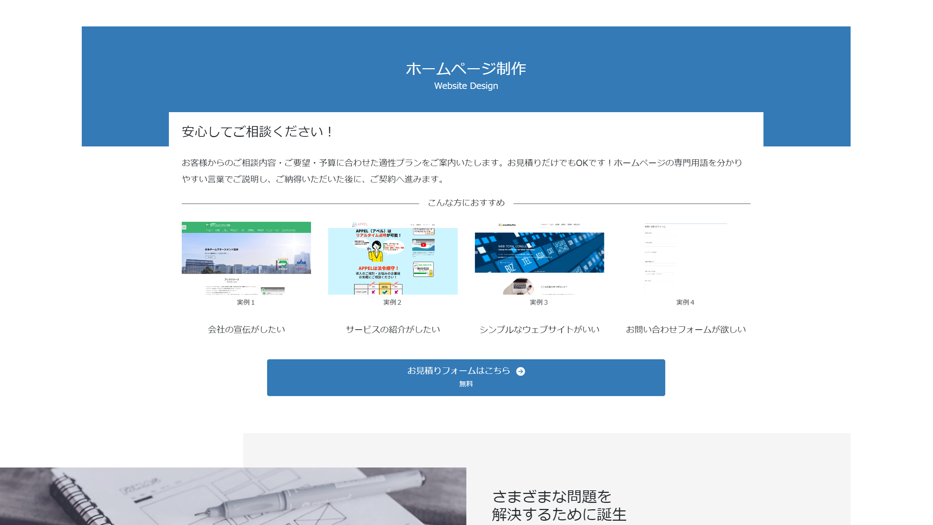Click the ISO 27001 certified badge
Viewport: 933px width, 525px height.
[x=282, y=265]
